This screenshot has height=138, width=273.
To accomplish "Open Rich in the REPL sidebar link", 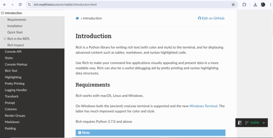I will 18,39.
